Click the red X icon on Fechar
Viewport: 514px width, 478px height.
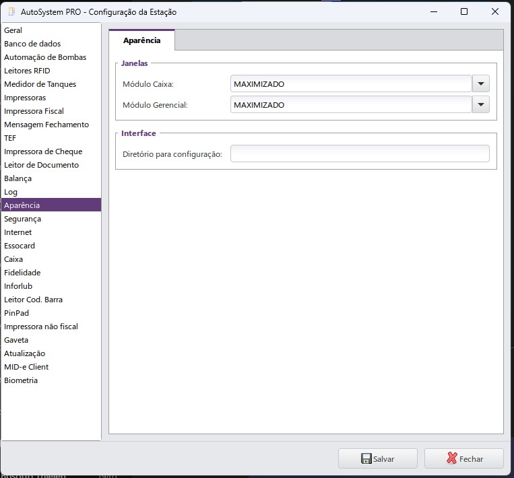tap(452, 458)
